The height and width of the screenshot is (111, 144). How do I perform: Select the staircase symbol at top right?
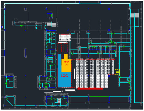135,15
